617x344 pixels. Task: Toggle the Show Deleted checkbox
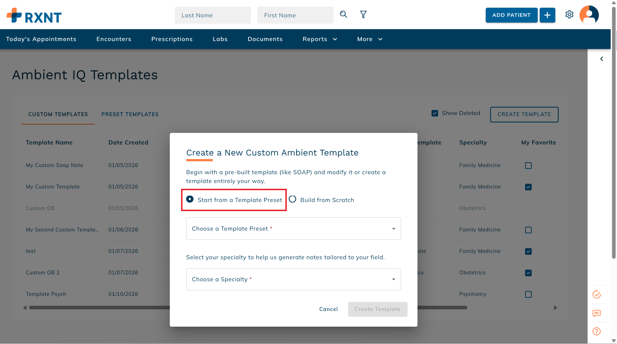click(435, 113)
